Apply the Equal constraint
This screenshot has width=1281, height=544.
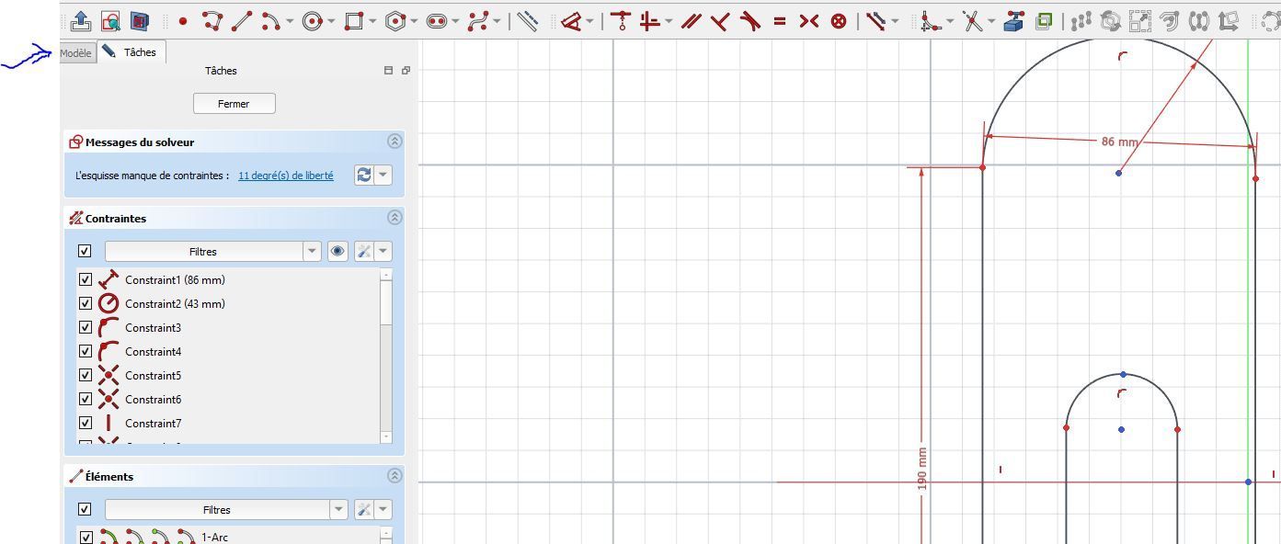(780, 20)
